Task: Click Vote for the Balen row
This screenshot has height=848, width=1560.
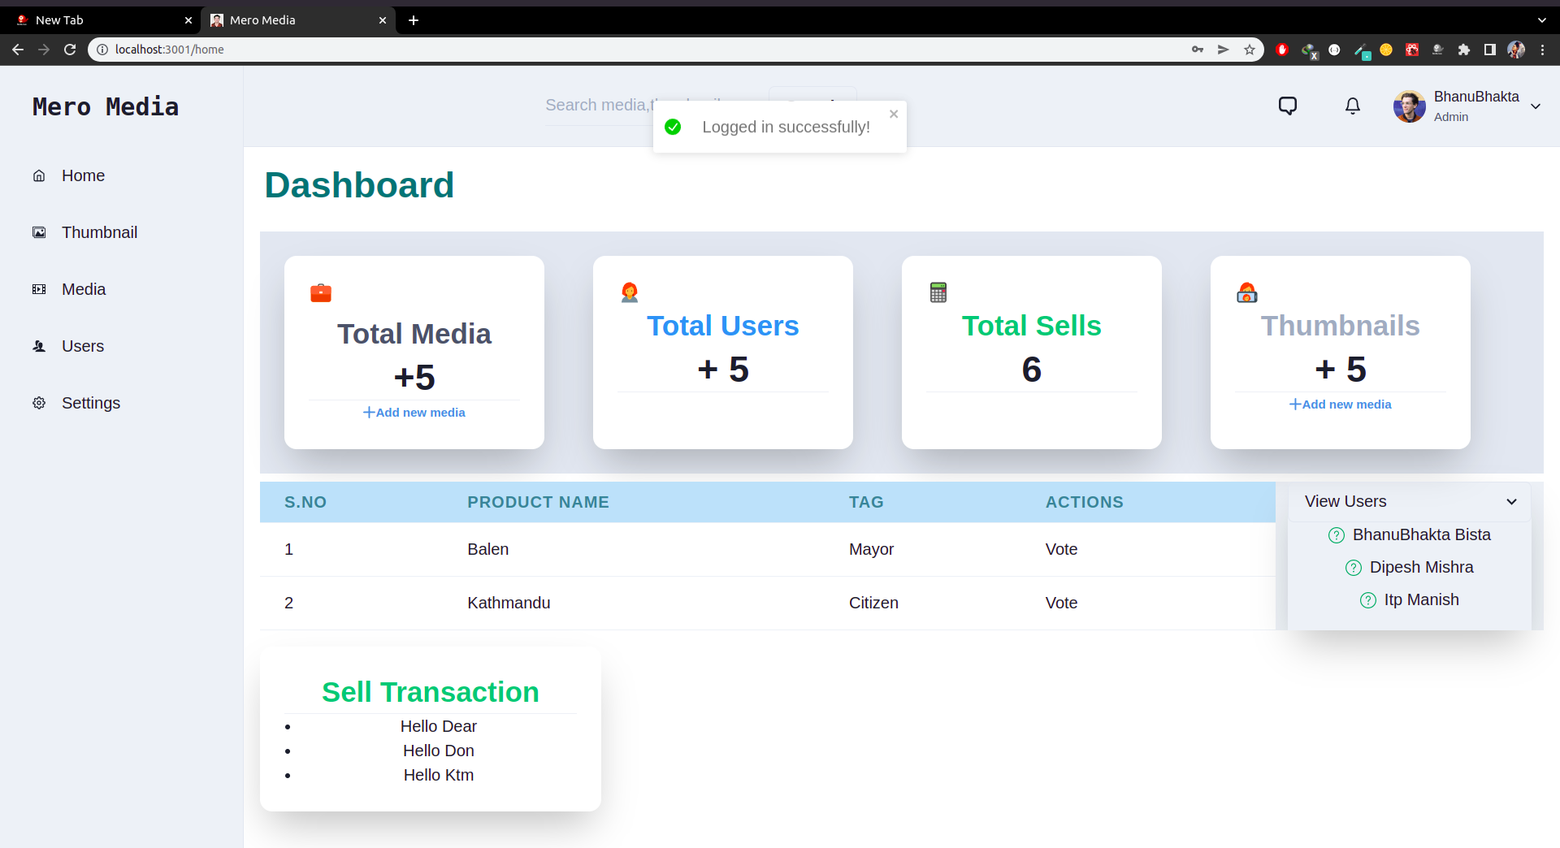Action: point(1061,549)
